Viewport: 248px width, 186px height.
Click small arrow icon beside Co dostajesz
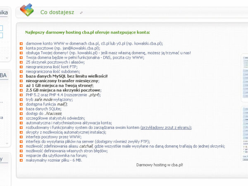(x=81, y=13)
